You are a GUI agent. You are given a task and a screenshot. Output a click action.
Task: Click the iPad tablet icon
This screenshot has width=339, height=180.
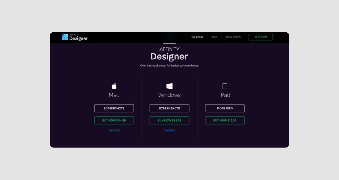click(225, 86)
